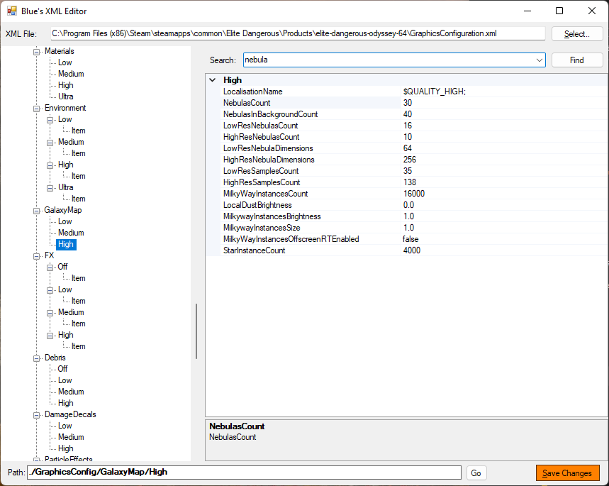
Task: Collapse the Environment tree node
Action: point(36,109)
